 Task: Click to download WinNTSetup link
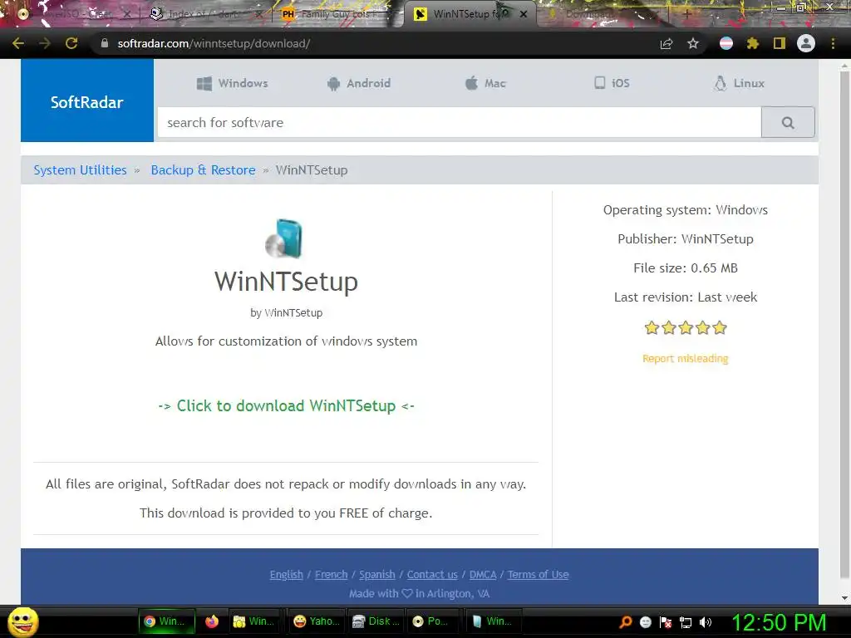click(x=286, y=405)
